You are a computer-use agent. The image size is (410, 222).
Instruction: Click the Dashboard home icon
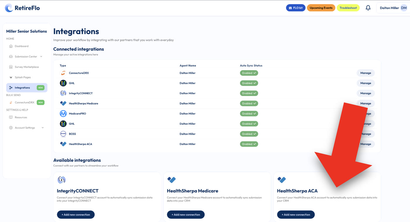[x=11, y=46]
